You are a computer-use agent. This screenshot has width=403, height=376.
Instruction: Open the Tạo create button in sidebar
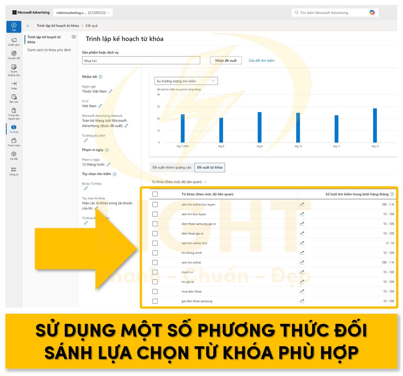tap(14, 27)
